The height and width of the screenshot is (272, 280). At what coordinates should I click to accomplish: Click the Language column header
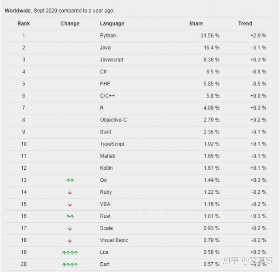tap(112, 24)
